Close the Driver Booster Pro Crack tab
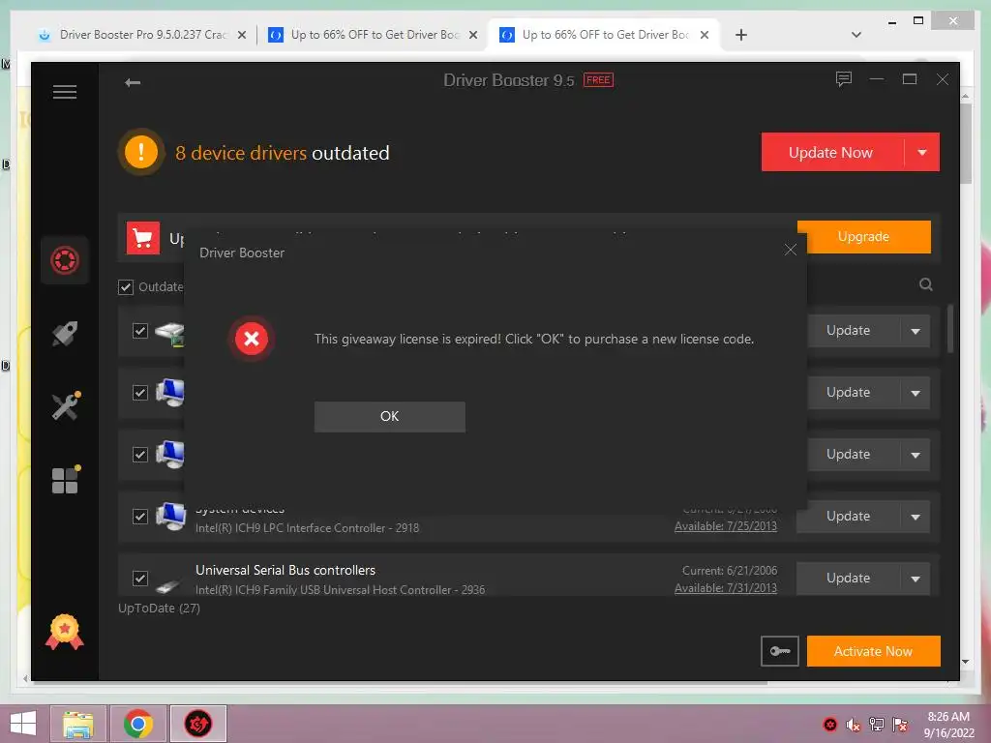The height and width of the screenshot is (743, 991). point(241,36)
